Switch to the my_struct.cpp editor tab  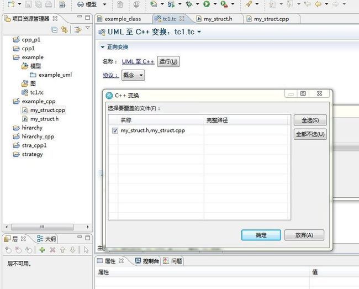click(271, 19)
